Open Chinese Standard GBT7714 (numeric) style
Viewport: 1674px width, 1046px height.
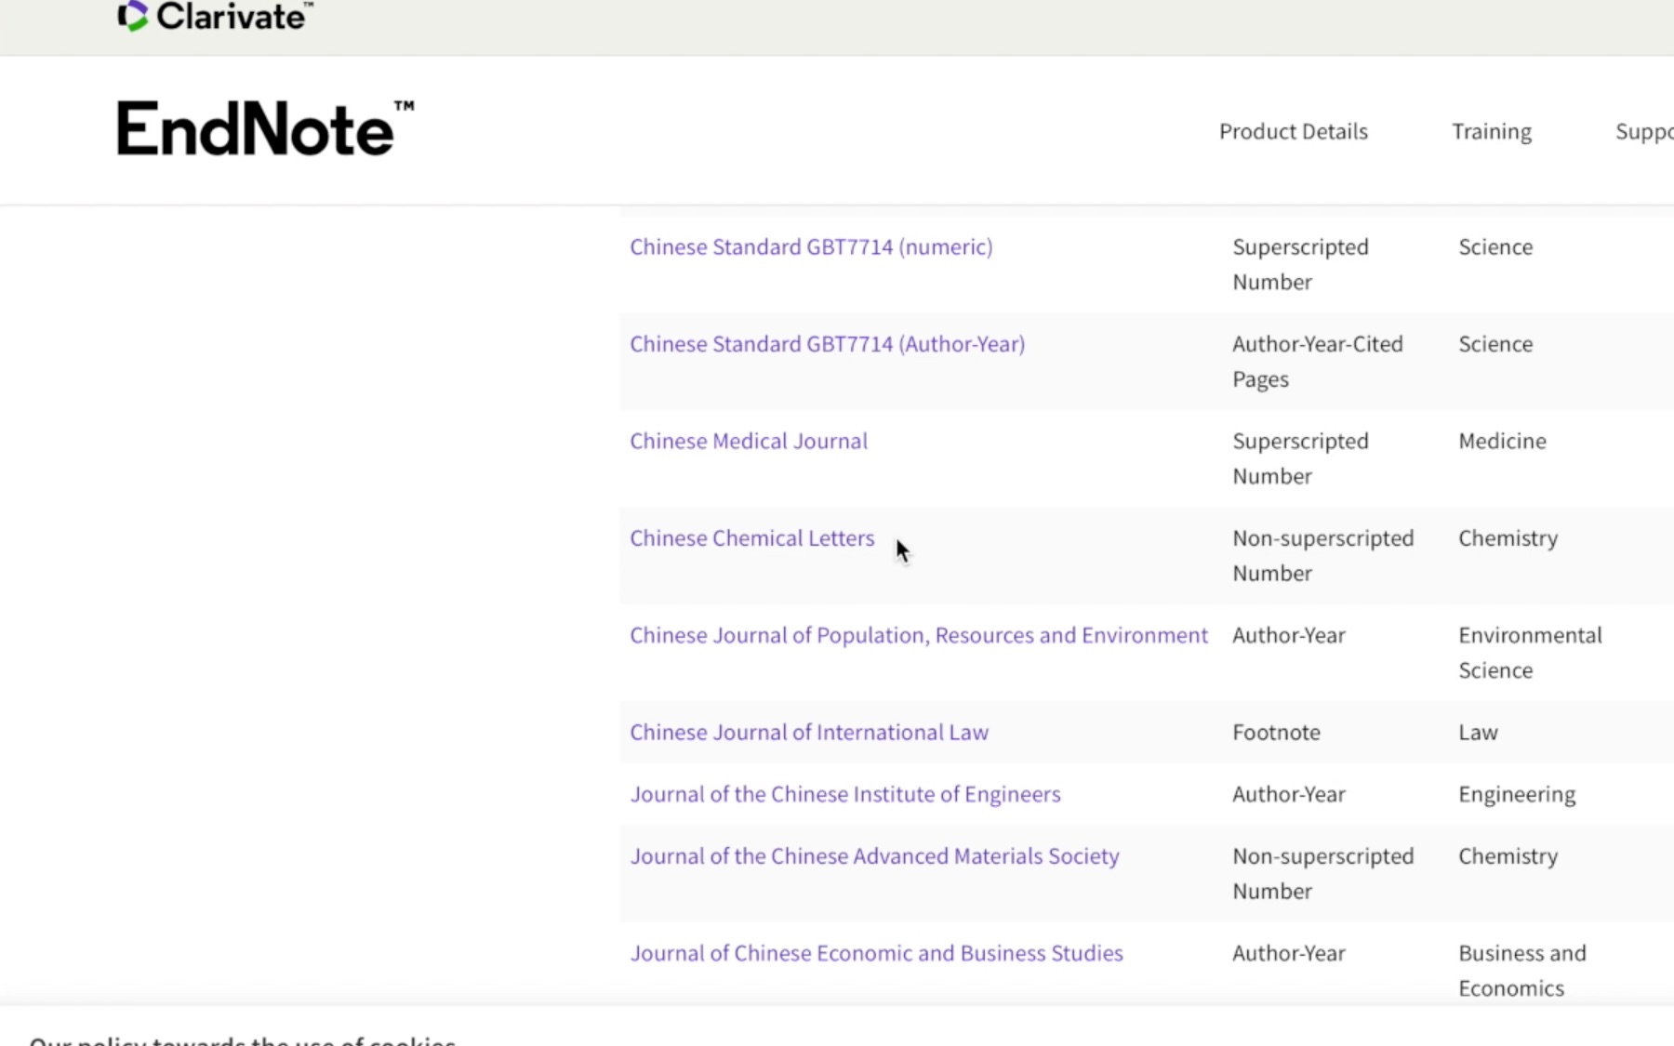pos(811,247)
